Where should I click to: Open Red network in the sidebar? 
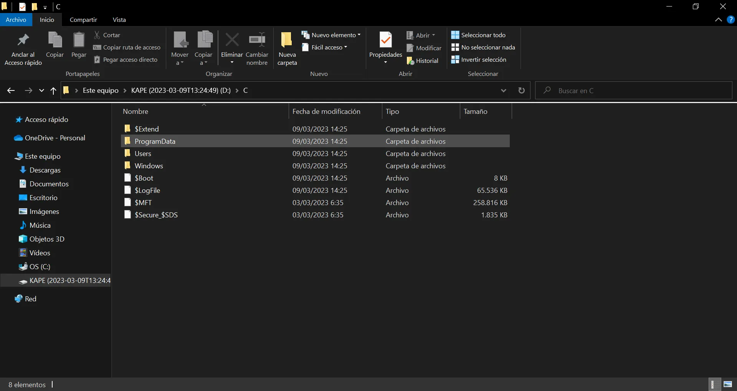click(25, 299)
